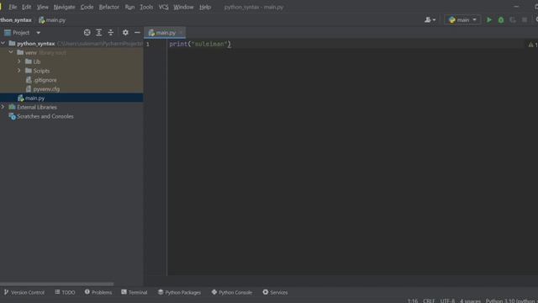Open the main run configuration dropdown
The height and width of the screenshot is (303, 538).
462,20
